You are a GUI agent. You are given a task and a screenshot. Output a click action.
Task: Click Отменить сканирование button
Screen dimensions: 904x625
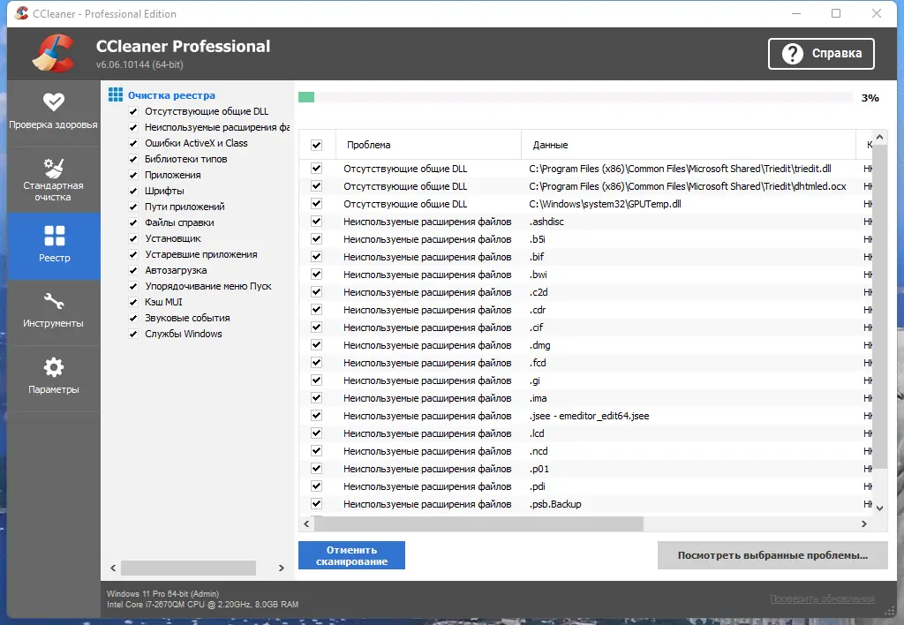(x=351, y=555)
